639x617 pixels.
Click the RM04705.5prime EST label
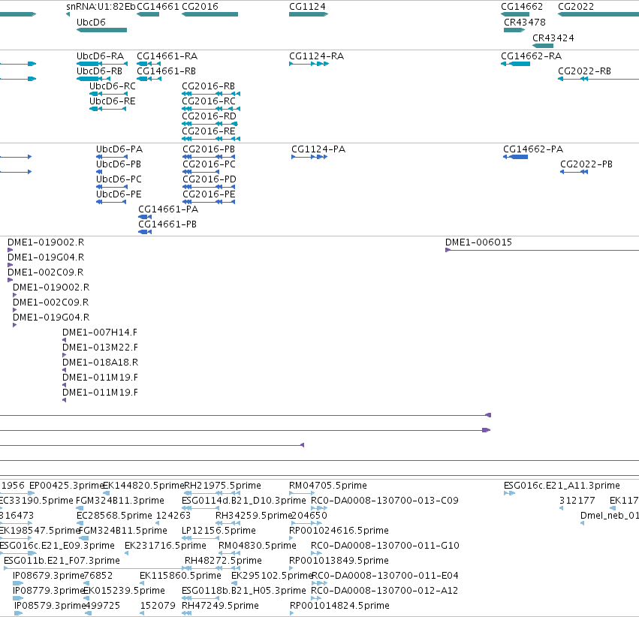pos(328,486)
